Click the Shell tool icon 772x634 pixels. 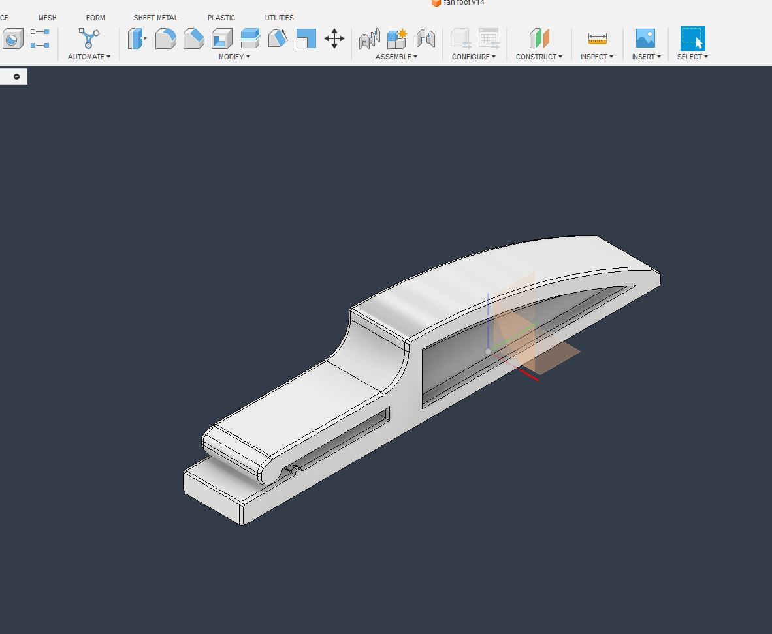point(221,38)
